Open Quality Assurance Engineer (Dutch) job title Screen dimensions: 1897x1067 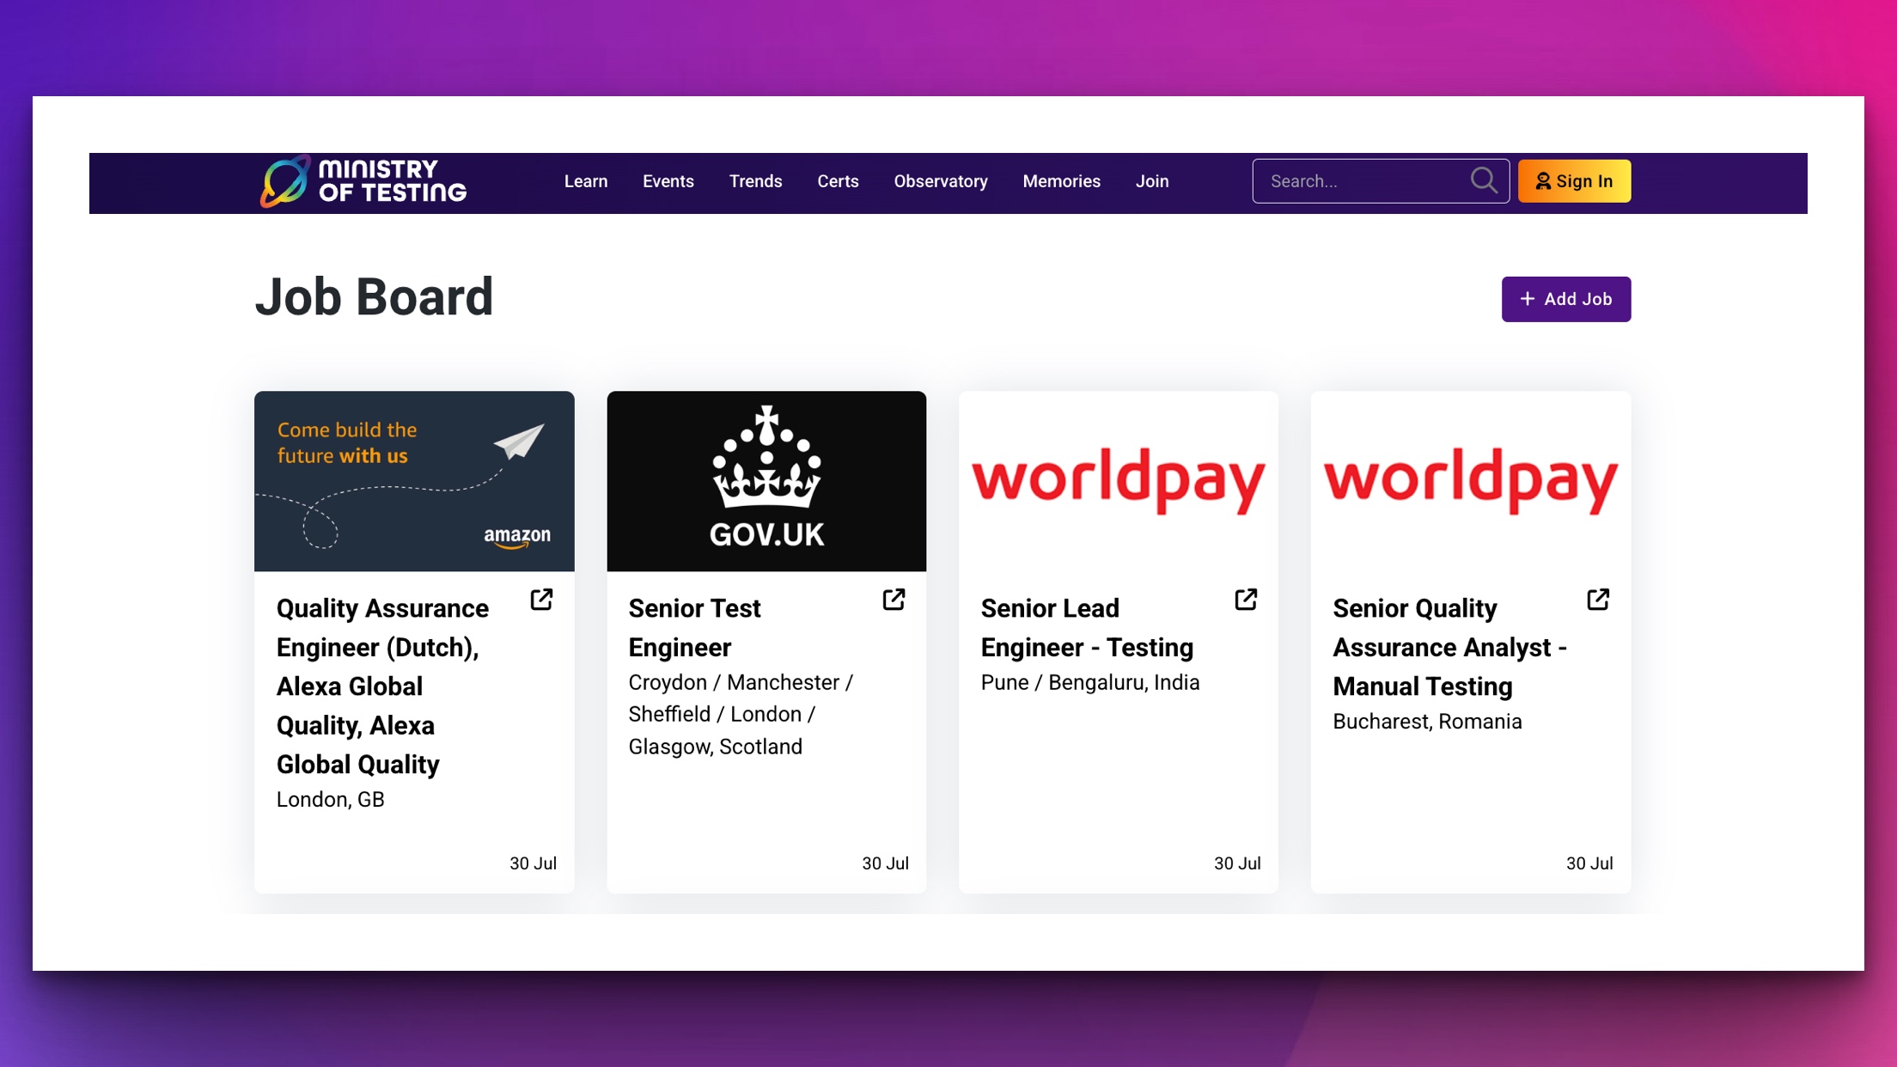(383, 686)
